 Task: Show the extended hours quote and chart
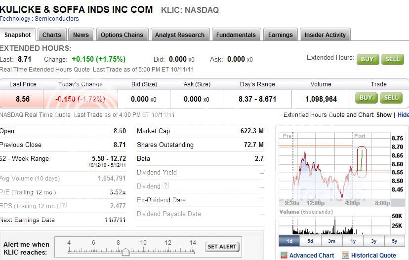[x=384, y=115]
